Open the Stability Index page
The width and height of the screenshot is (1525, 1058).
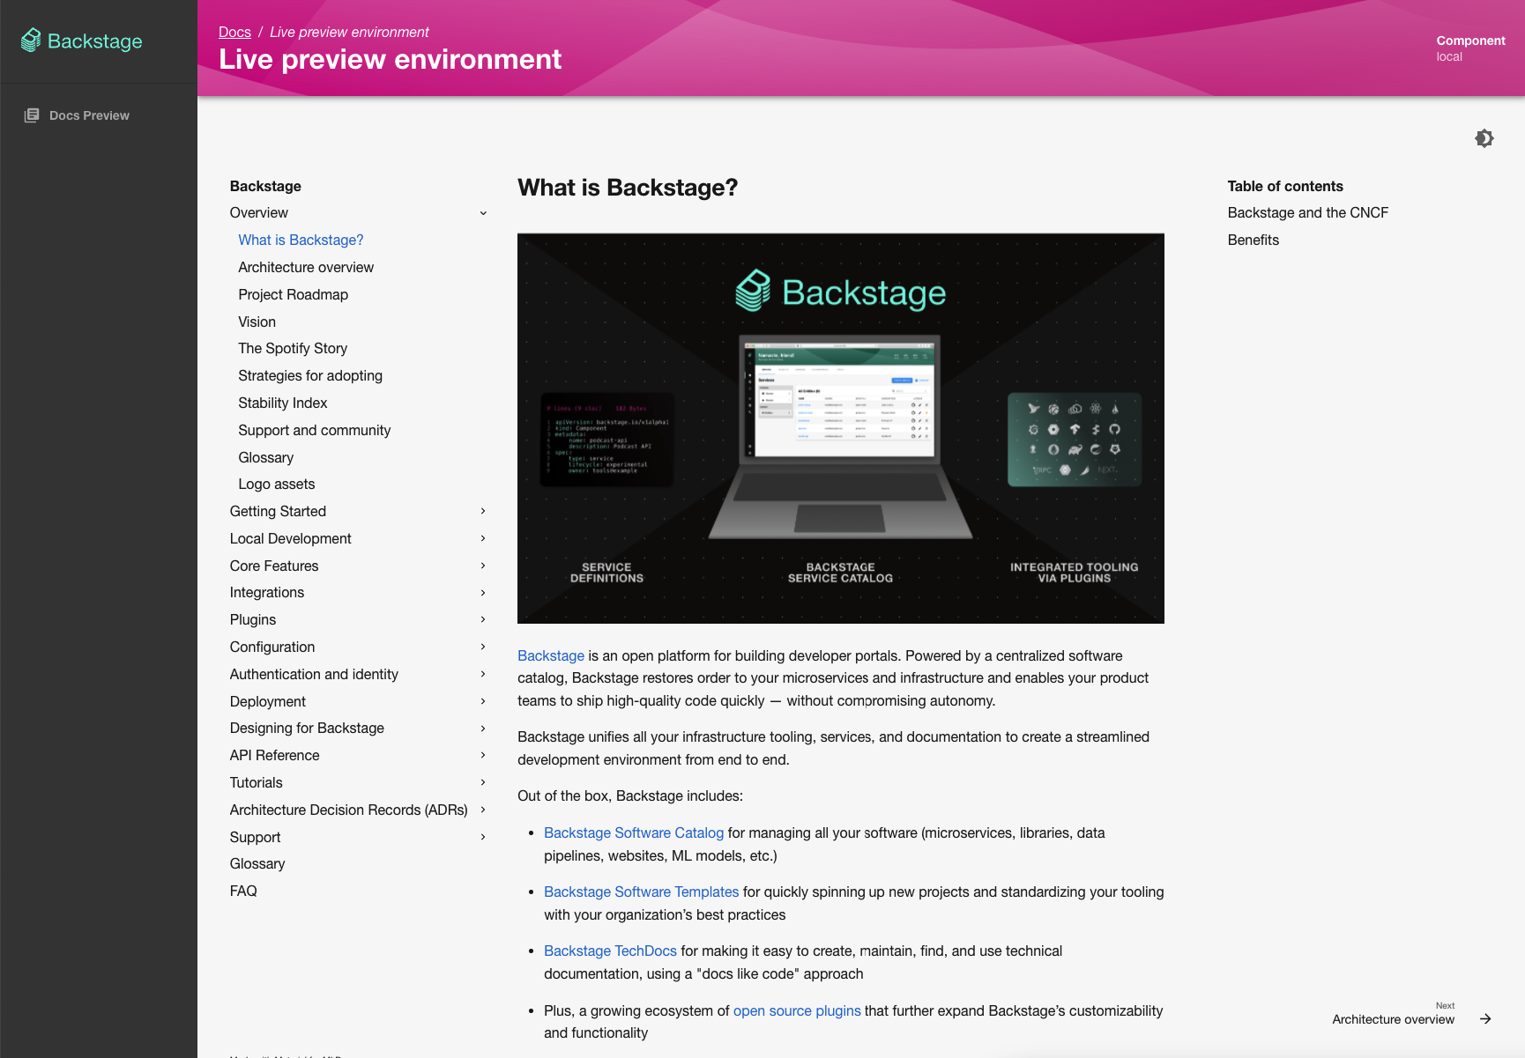tap(282, 403)
